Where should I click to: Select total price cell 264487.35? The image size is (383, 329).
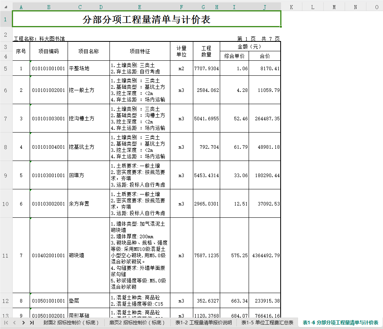click(265, 118)
